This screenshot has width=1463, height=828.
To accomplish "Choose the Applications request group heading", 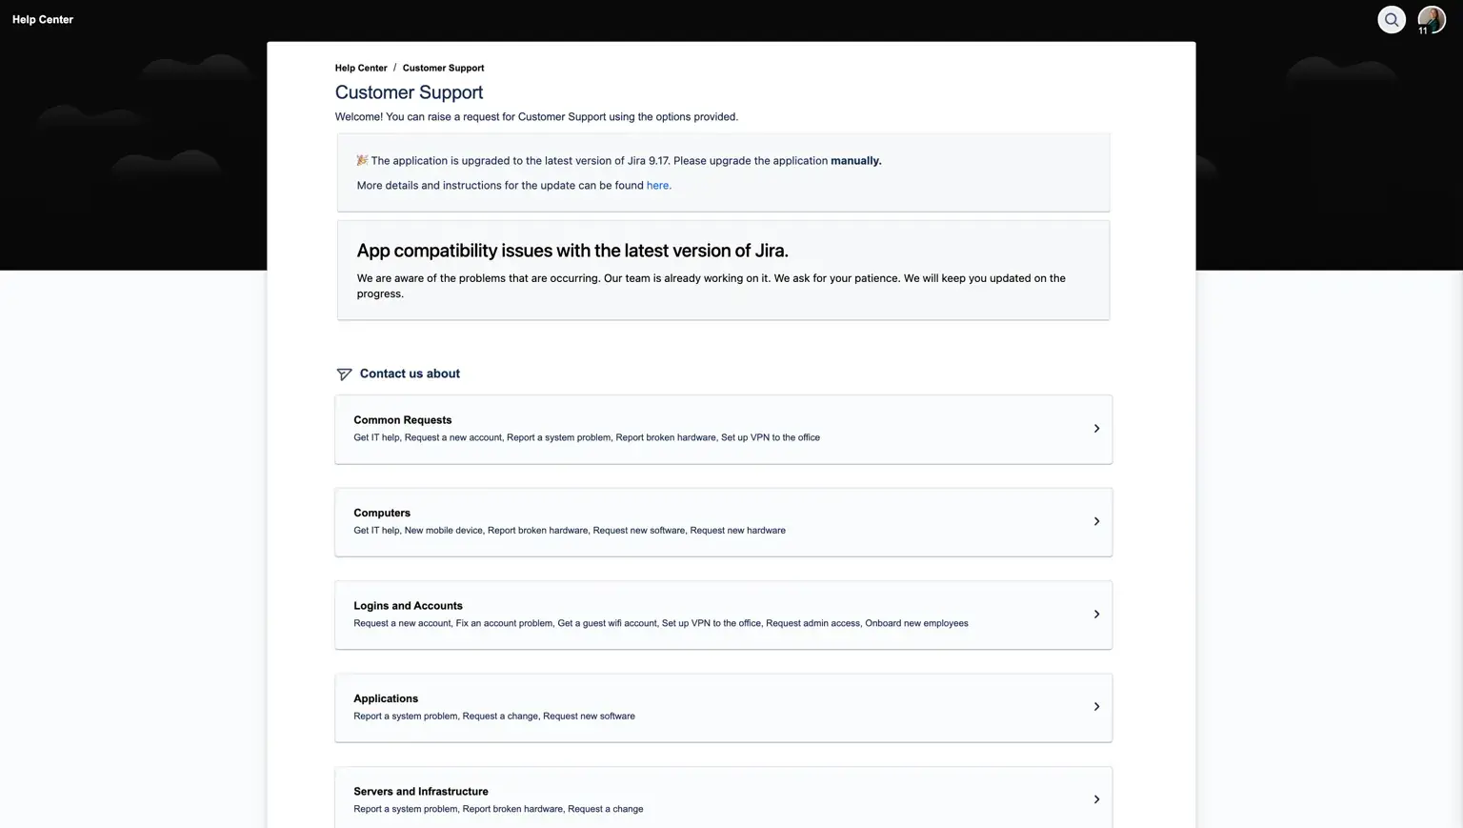I will coord(386,698).
